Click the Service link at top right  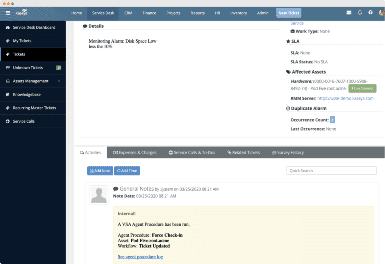[297, 23]
